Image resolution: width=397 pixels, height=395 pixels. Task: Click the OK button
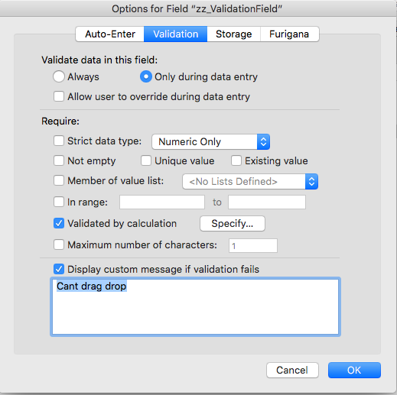(354, 371)
